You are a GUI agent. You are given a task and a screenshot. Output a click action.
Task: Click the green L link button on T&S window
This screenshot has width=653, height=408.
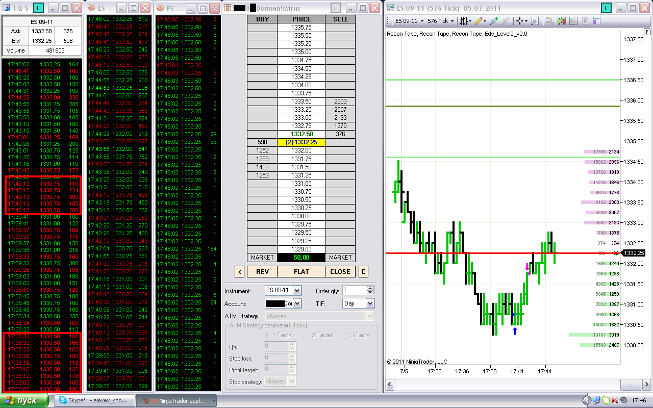point(38,8)
